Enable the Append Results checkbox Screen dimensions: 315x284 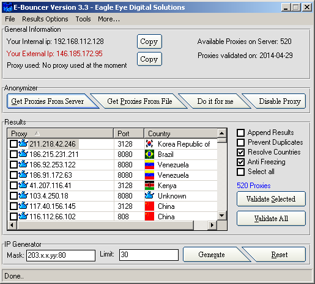[240, 133]
